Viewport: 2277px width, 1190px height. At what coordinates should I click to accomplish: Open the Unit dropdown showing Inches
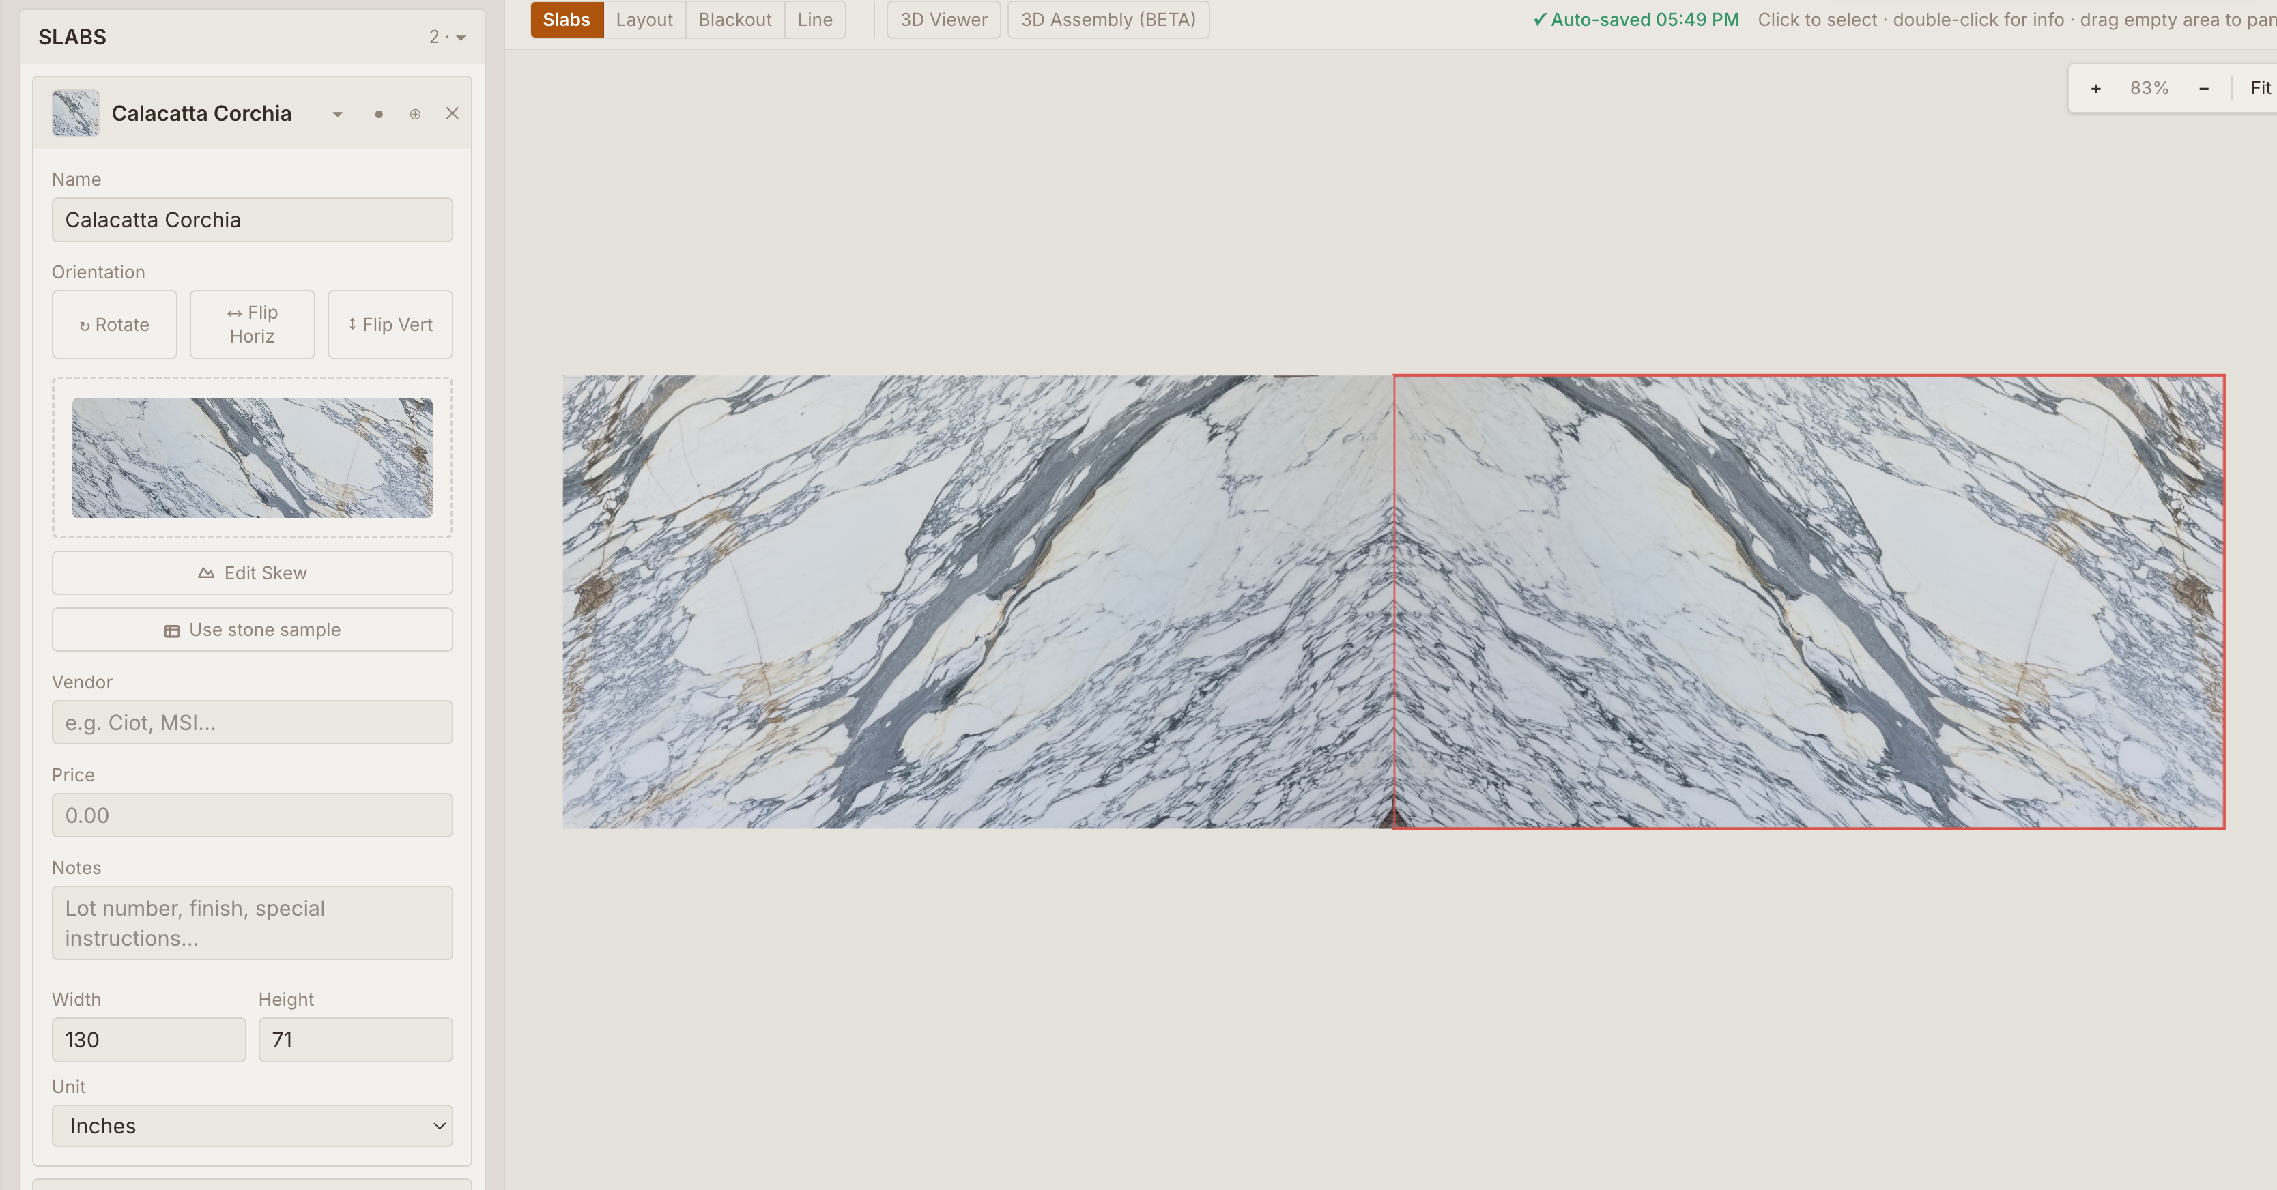(x=252, y=1127)
